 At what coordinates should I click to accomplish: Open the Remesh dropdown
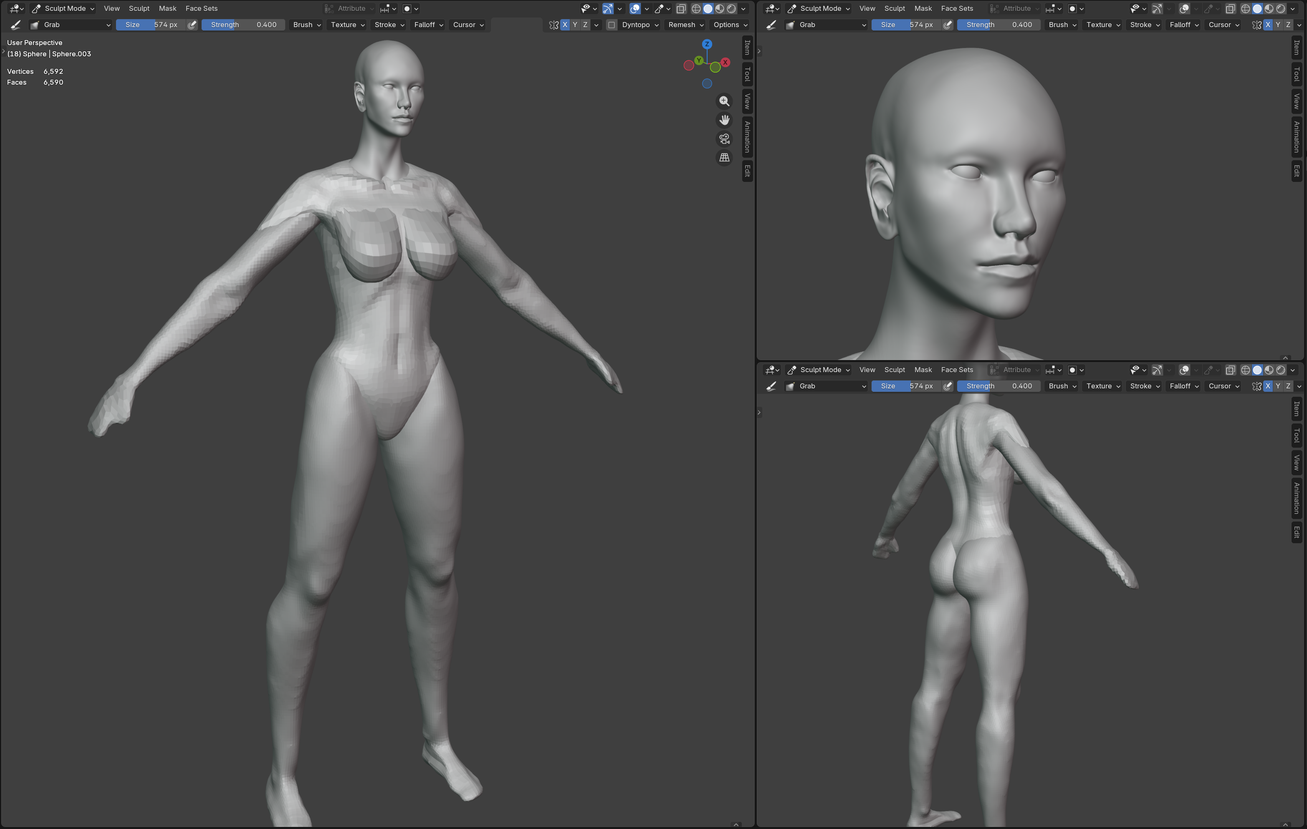tap(685, 25)
